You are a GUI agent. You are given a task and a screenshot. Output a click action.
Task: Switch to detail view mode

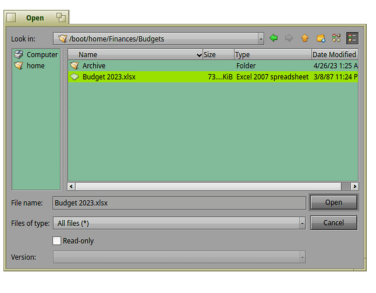(x=352, y=38)
